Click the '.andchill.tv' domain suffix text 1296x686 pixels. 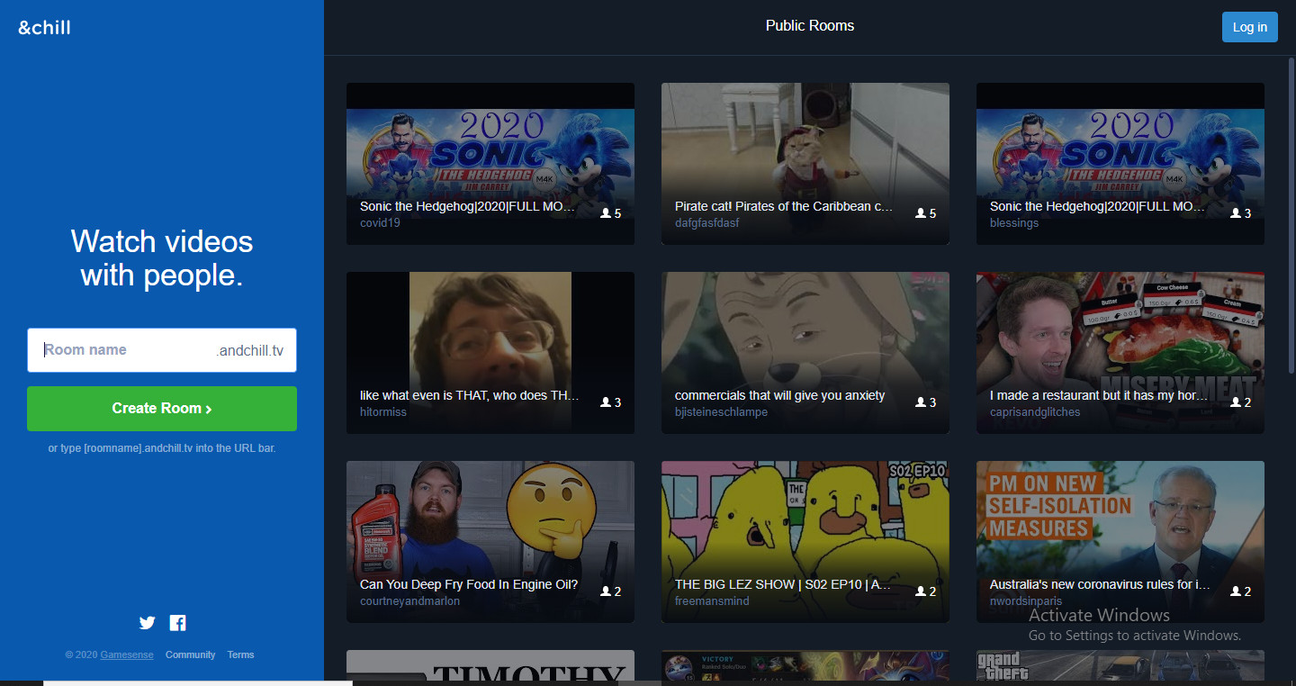coord(250,351)
